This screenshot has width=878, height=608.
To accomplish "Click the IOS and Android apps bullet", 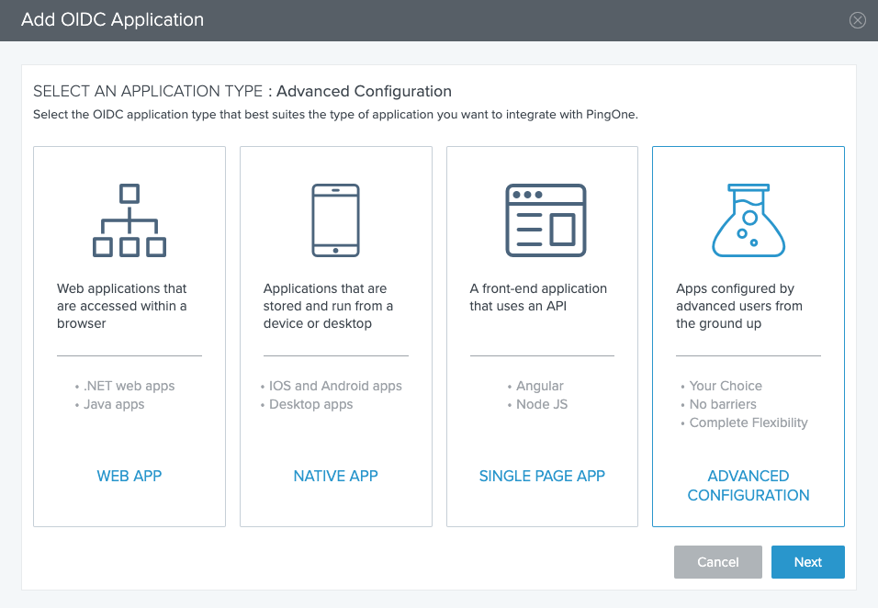I will (335, 386).
